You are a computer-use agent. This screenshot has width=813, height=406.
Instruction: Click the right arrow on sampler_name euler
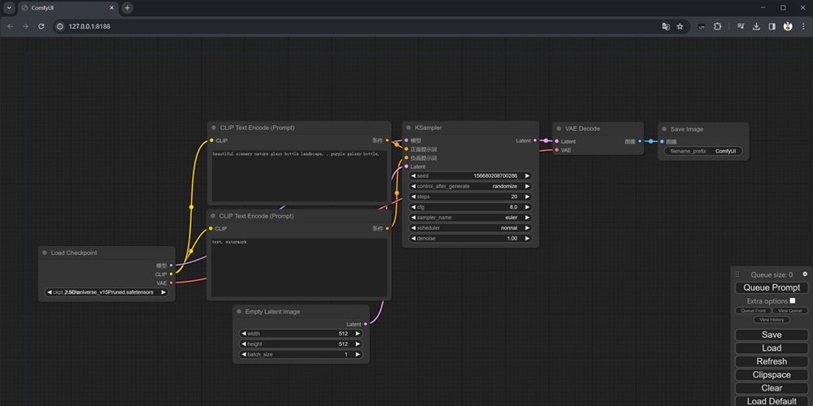tap(528, 218)
